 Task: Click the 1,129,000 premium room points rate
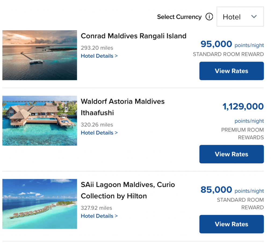tap(243, 106)
